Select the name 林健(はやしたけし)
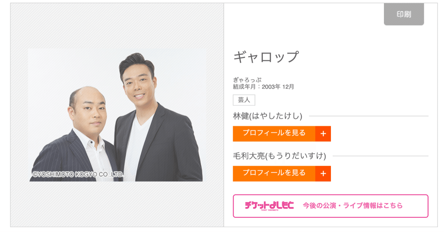Viewport: 444px width, 232px height. click(268, 116)
